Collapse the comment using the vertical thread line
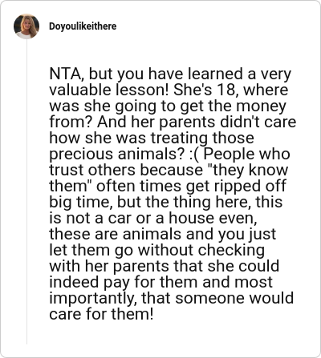The height and width of the screenshot is (358, 321). tap(26, 192)
